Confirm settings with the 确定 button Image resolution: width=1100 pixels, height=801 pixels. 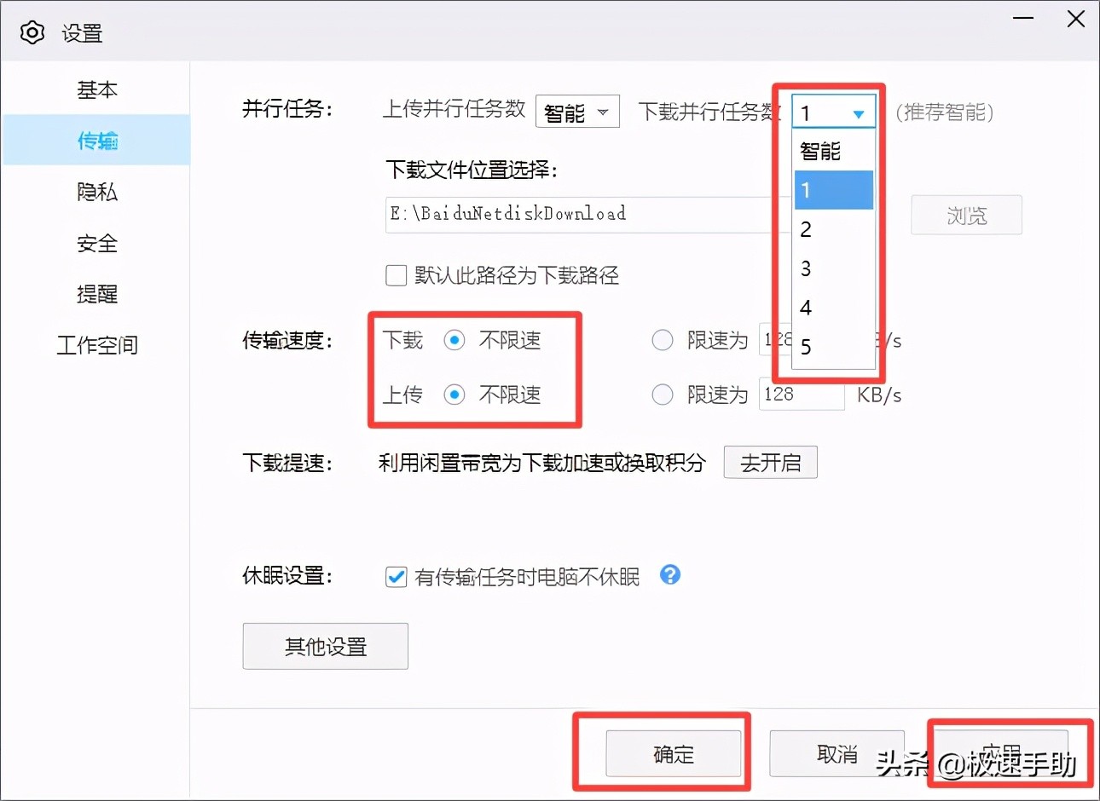click(x=674, y=753)
